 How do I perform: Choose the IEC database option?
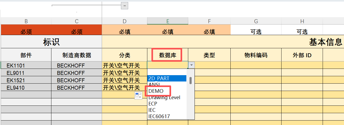click(152, 110)
